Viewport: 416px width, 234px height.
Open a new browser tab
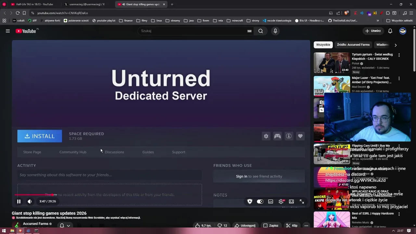[172, 4]
